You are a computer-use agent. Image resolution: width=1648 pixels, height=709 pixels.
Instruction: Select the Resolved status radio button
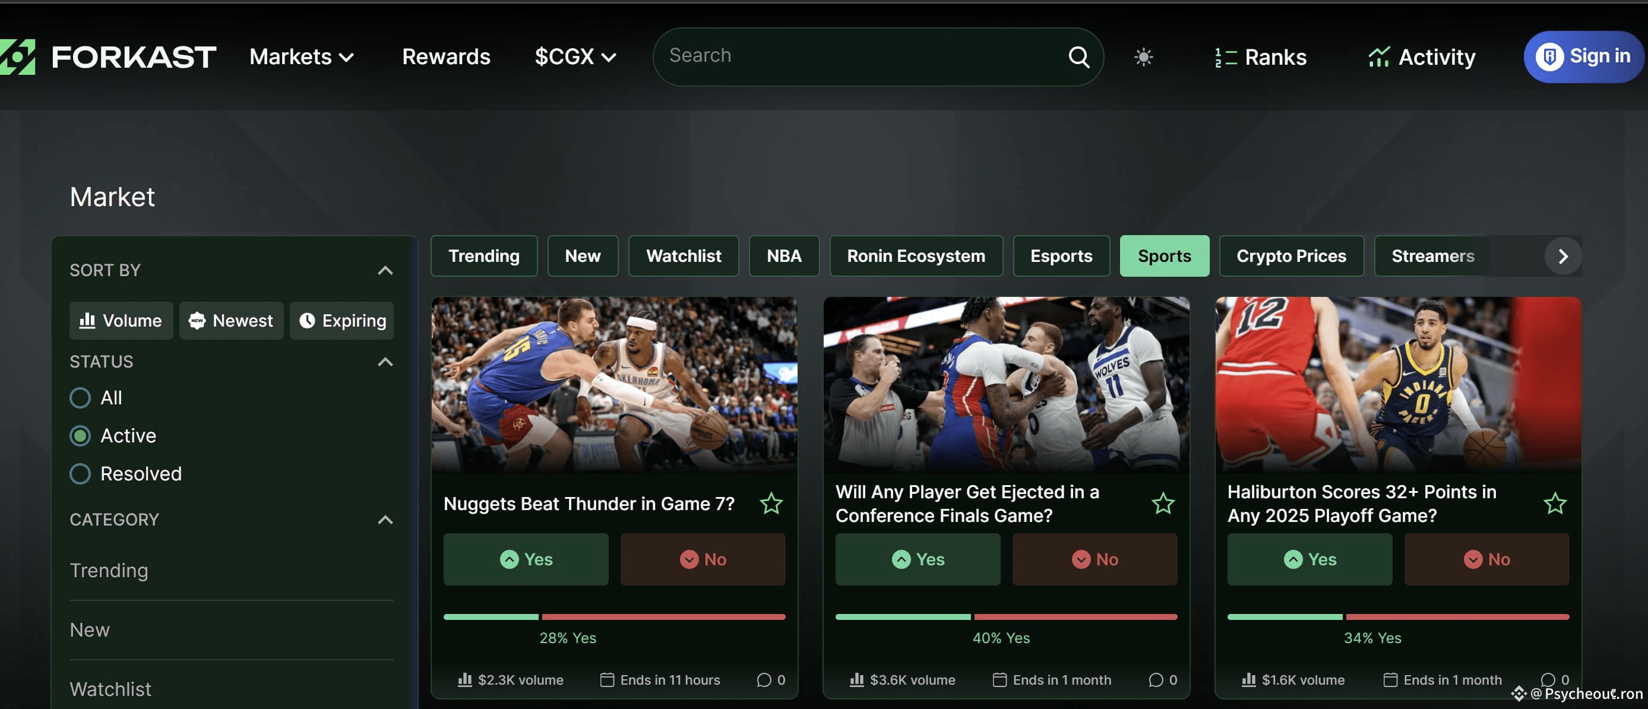point(80,473)
